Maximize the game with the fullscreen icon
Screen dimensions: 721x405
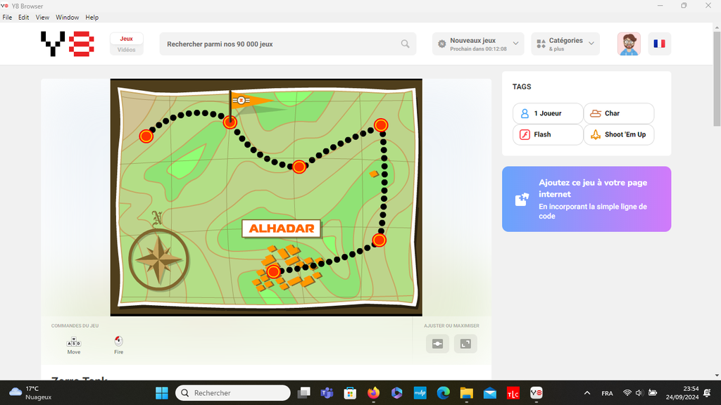tap(465, 343)
